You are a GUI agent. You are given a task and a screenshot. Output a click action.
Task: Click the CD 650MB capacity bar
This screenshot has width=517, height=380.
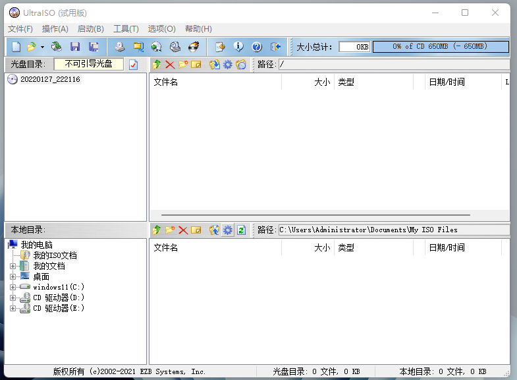pos(441,47)
